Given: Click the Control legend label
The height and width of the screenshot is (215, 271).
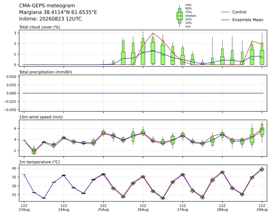Looking at the screenshot, I should (240, 12).
